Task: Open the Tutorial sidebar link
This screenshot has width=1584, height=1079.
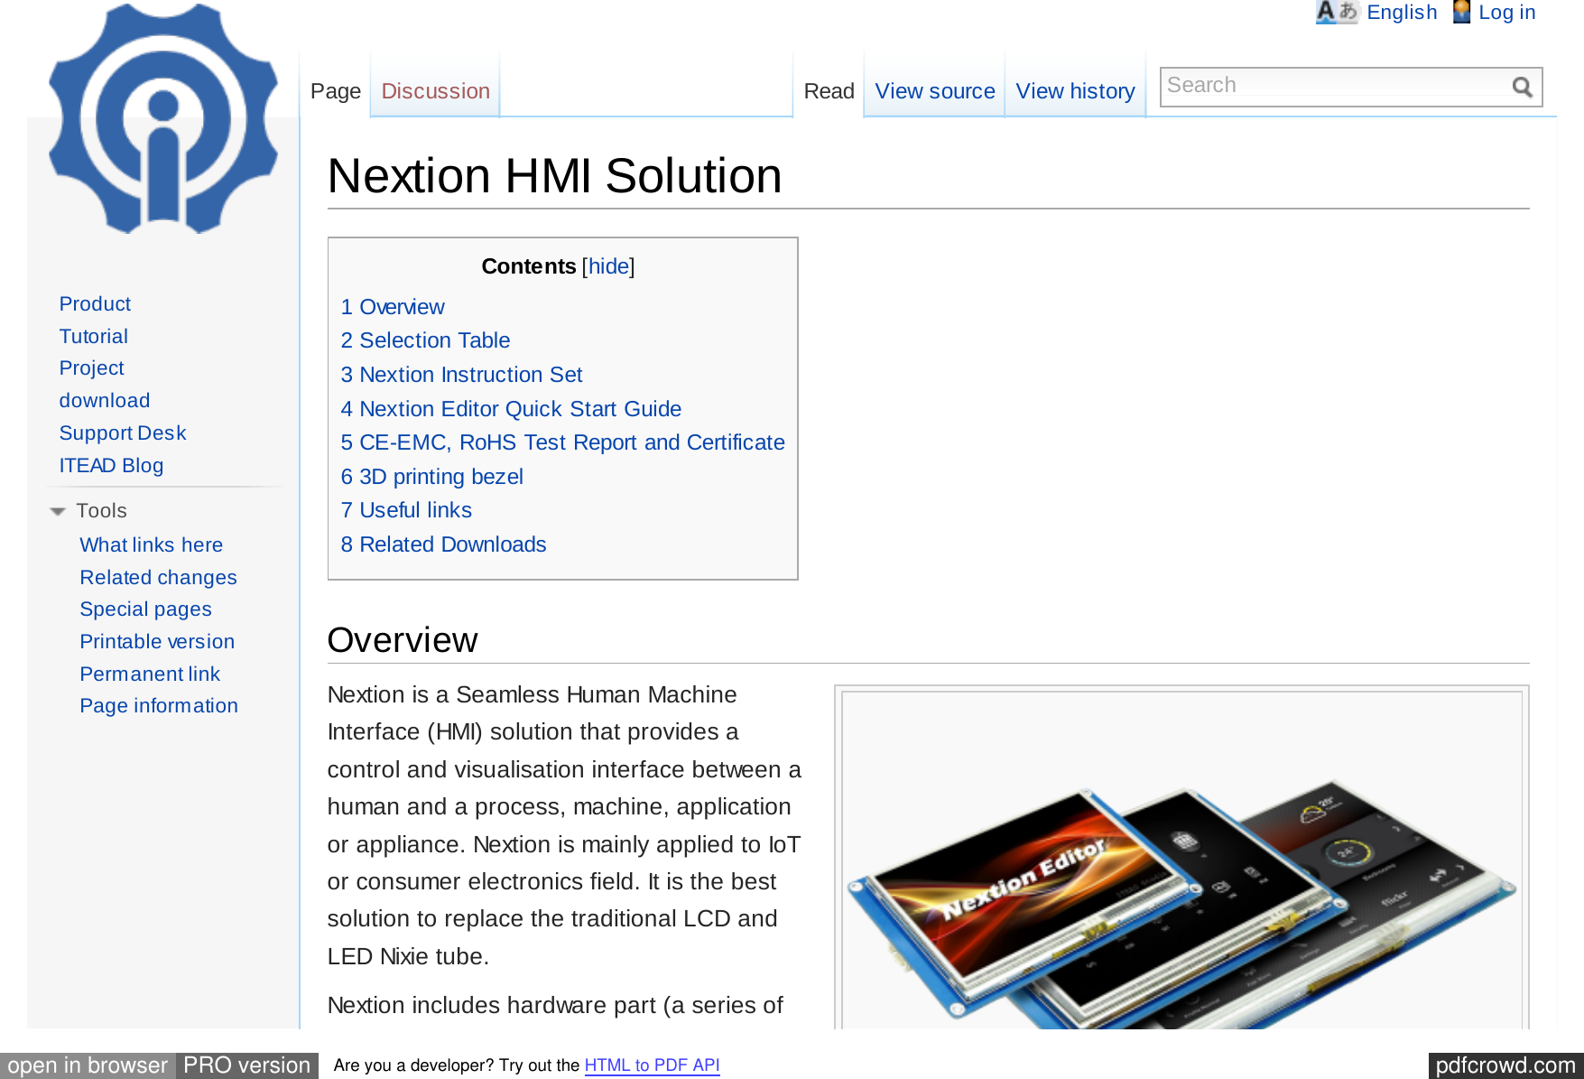Action: [x=94, y=337]
